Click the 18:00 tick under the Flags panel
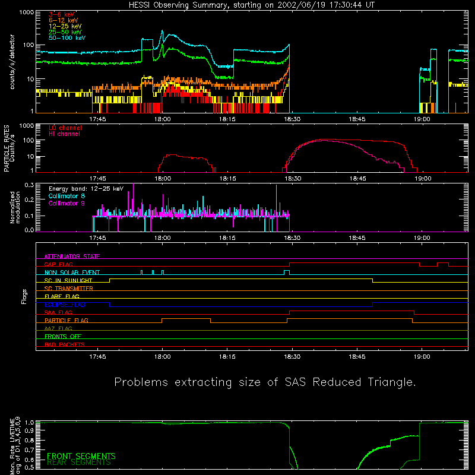This screenshot has height=475, width=475. [162, 357]
